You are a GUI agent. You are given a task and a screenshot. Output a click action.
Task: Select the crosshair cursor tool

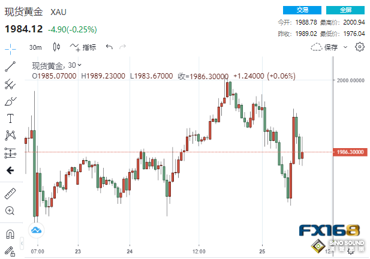coord(10,49)
